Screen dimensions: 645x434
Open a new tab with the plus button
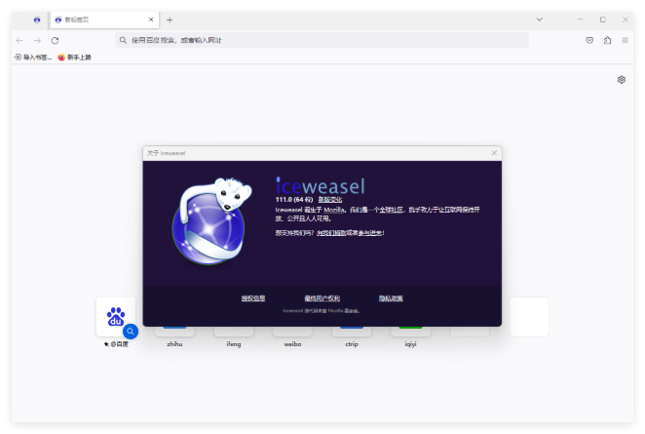click(x=170, y=20)
